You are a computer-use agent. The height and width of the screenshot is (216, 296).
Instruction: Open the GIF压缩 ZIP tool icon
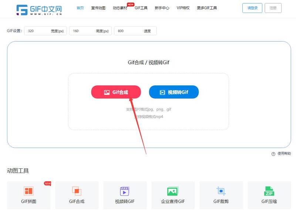click(269, 191)
